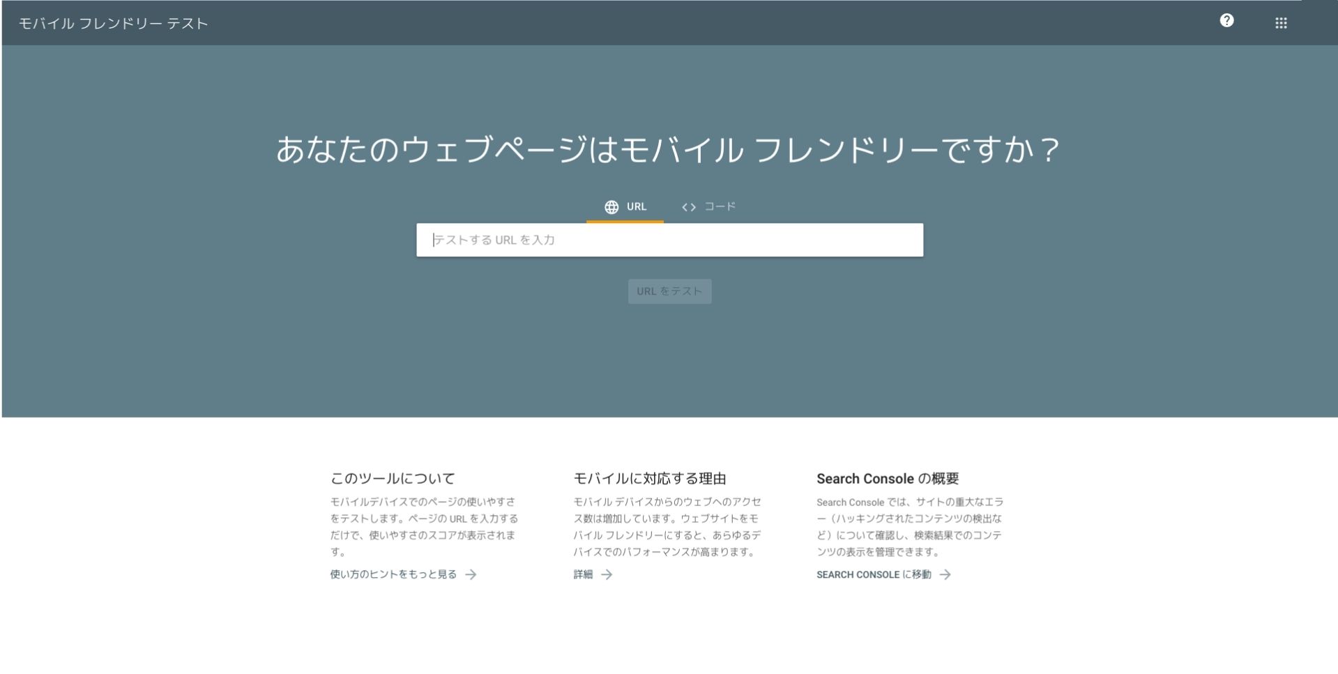Switch to the URL tab label
Image resolution: width=1338 pixels, height=674 pixels.
click(637, 206)
